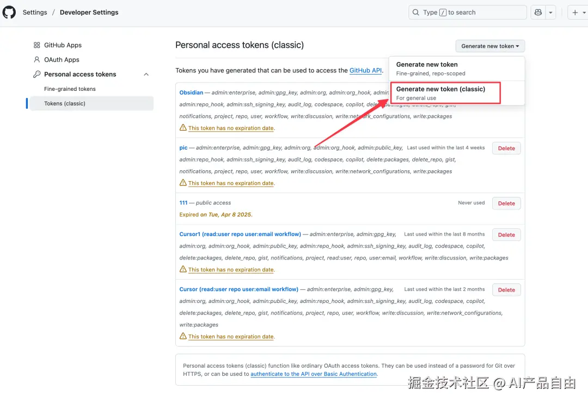Click the search magnifier icon

[415, 13]
